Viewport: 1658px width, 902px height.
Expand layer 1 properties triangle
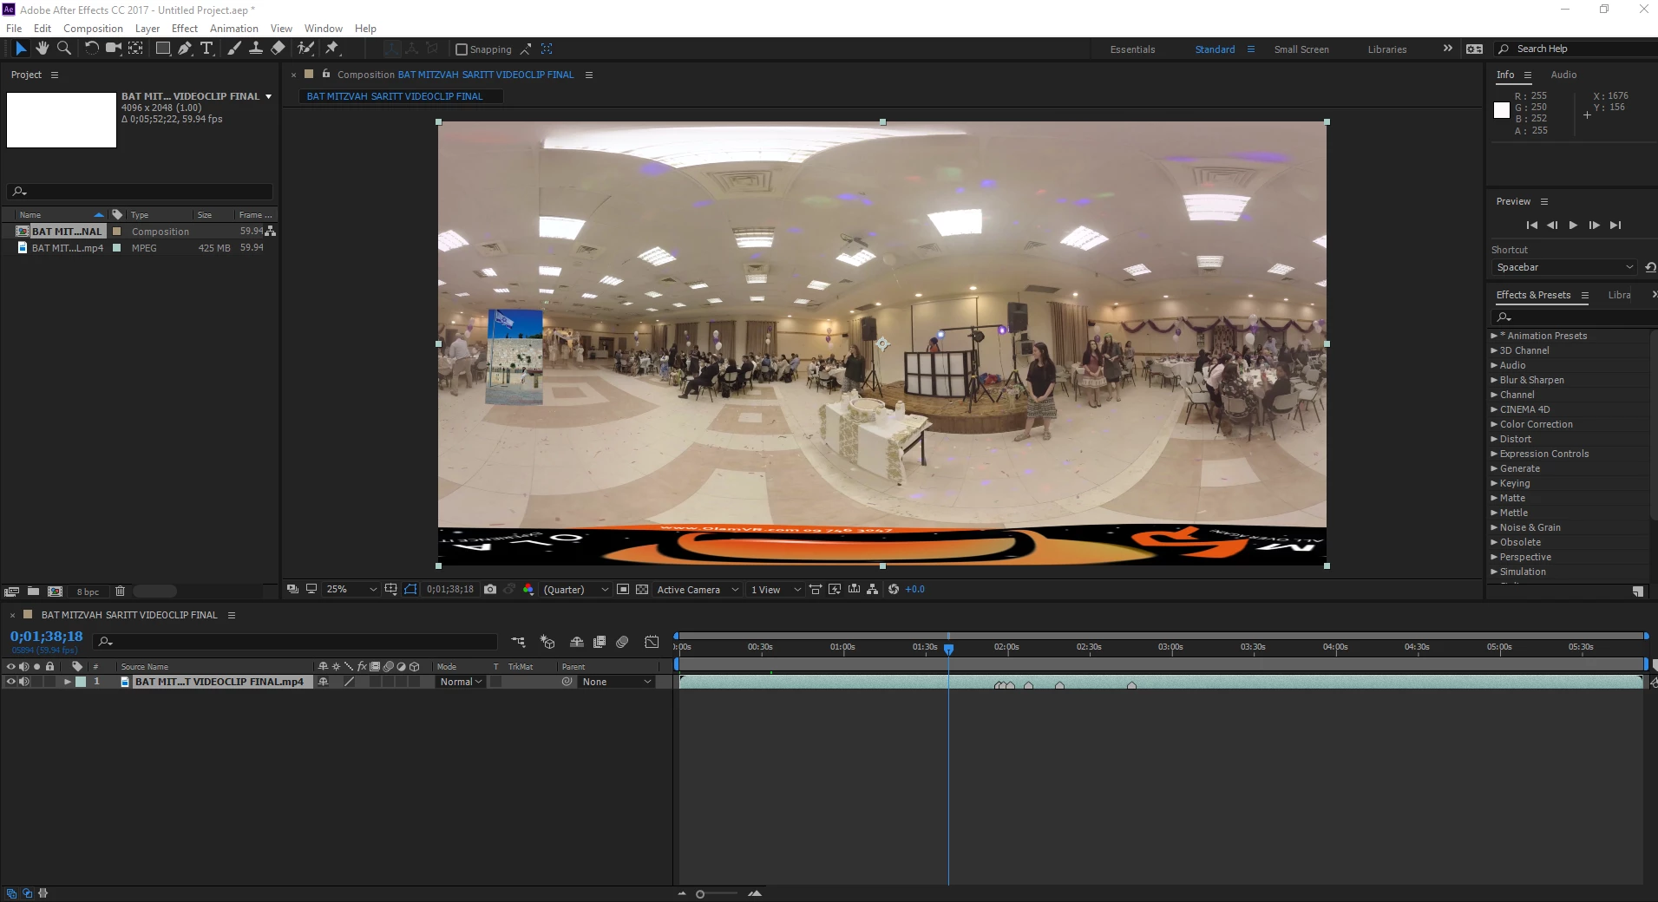(67, 682)
